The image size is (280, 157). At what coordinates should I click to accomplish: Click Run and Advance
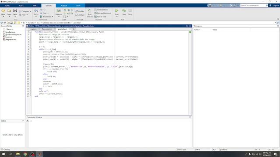tap(102, 13)
